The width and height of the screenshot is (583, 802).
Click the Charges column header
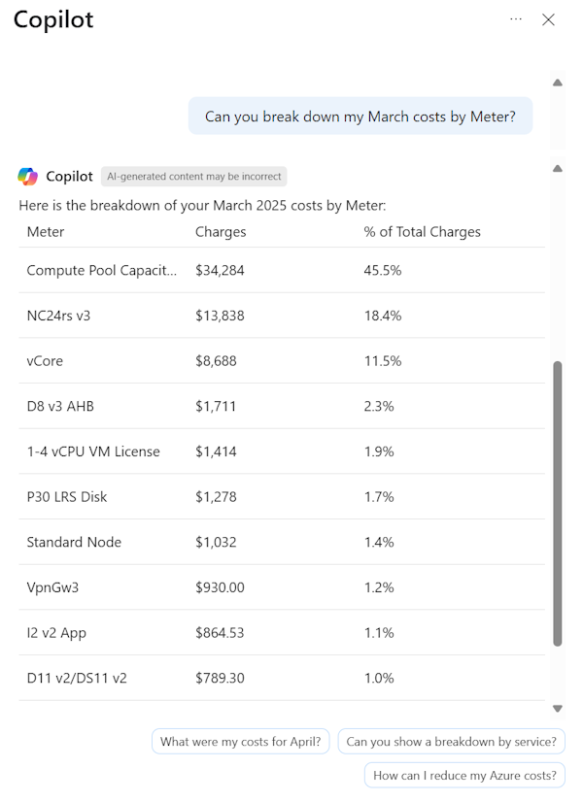[x=221, y=232]
